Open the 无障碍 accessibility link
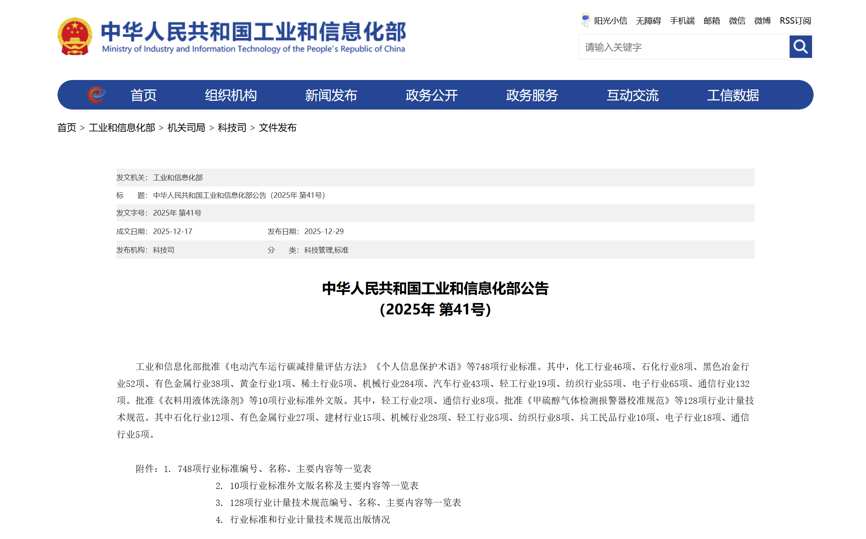Viewport: 866px width, 539px height. [648, 21]
